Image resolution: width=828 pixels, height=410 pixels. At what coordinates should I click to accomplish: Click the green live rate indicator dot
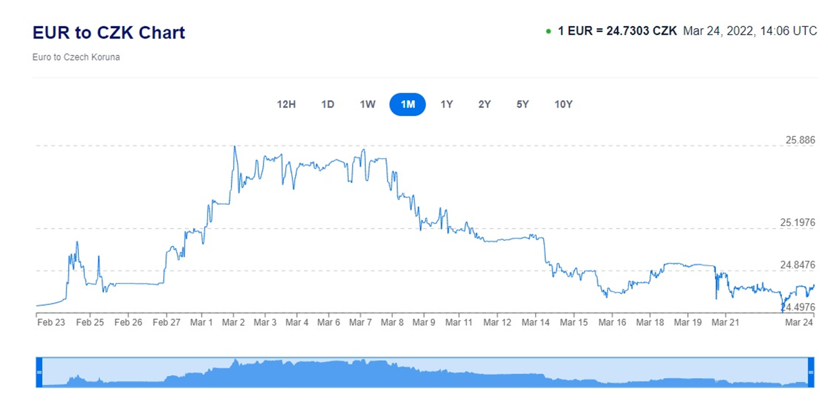548,31
